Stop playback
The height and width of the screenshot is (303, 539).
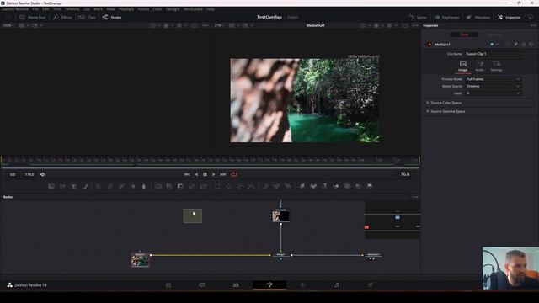click(205, 174)
